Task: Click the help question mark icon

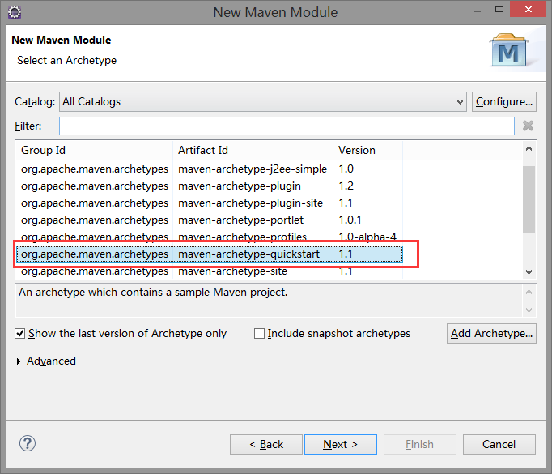Action: coord(27,443)
